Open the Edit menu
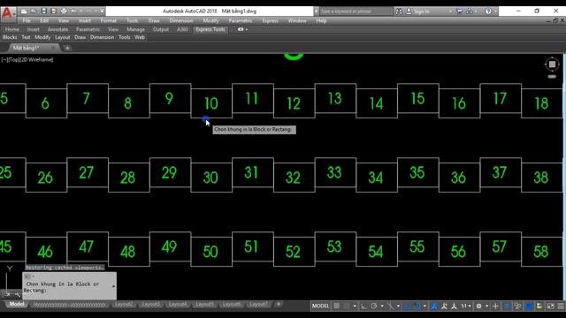Viewport: 566px width, 318px height. pyautogui.click(x=44, y=20)
